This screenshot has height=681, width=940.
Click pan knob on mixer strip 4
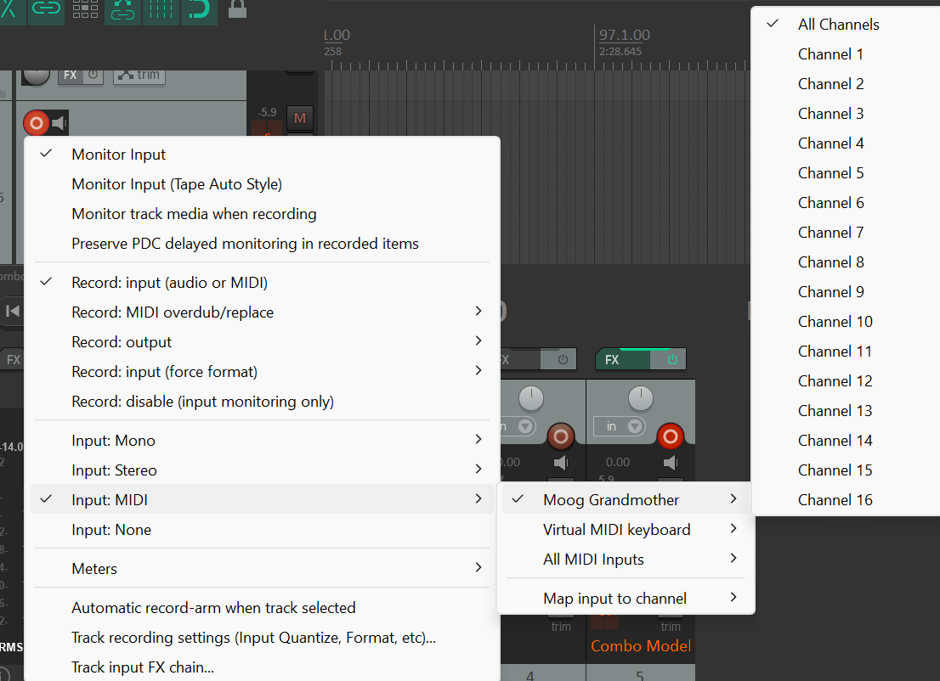(530, 397)
